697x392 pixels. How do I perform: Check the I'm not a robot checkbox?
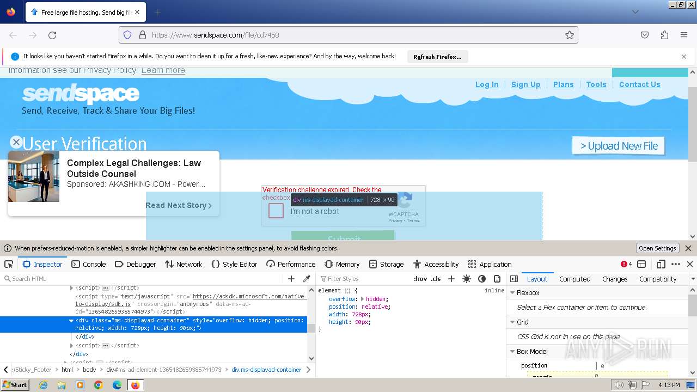coord(276,211)
